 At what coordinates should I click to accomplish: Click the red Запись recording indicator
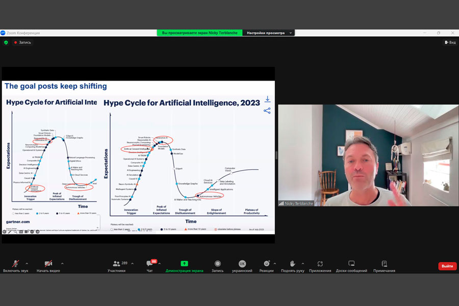(22, 42)
